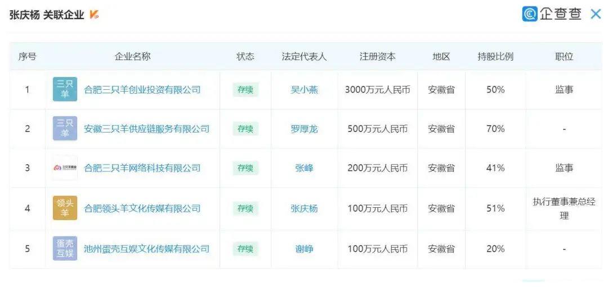Click 执行董事兼总经理 position cell
Screen dimensions: 608x287
pos(564,209)
